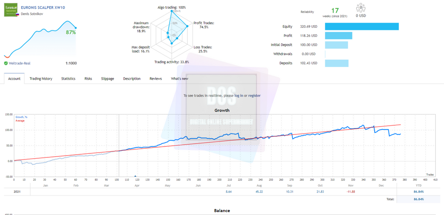Open the Risks tab
Image resolution: width=444 pixels, height=215 pixels.
[88, 78]
